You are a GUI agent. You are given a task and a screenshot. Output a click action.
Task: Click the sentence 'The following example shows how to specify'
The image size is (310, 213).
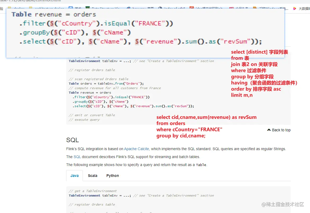(x=137, y=165)
